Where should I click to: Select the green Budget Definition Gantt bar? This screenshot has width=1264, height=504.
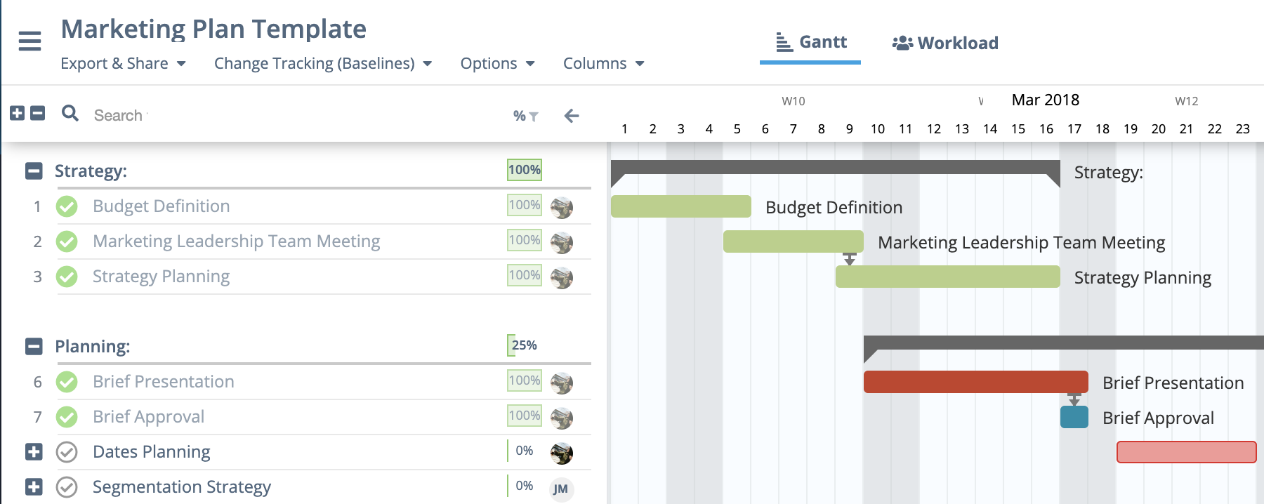[x=681, y=206]
